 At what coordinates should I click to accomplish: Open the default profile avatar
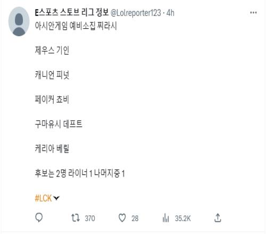pos(19,21)
